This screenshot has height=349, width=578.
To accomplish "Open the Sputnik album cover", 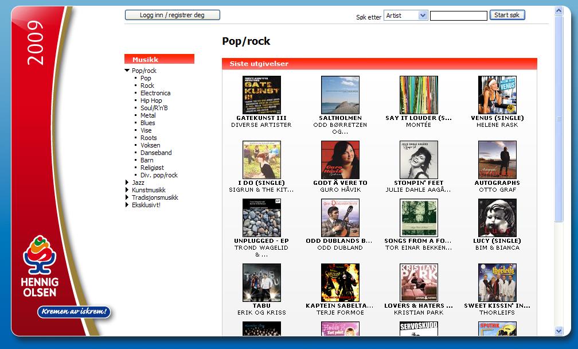I will 497,328.
